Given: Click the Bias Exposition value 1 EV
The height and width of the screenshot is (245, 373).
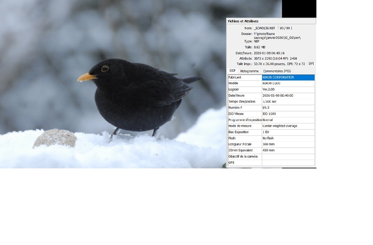Looking at the screenshot, I should point(288,132).
